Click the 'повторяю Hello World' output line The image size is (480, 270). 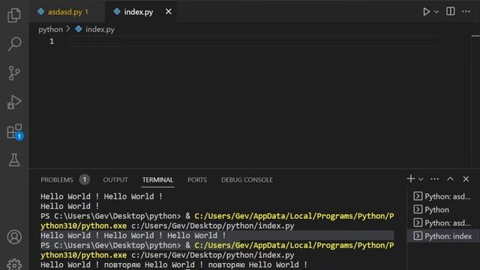[174, 265]
